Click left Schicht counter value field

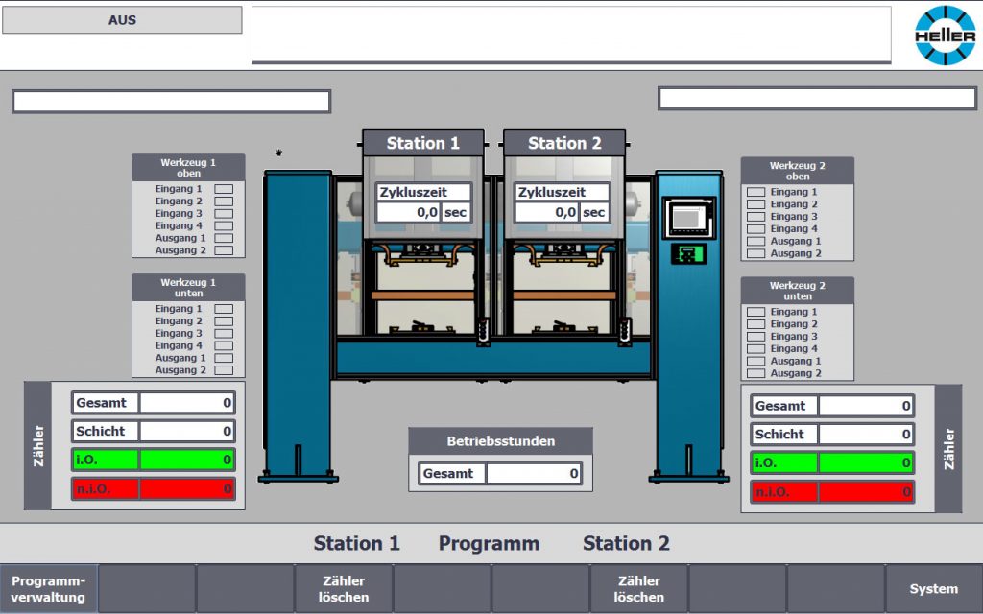[x=187, y=432]
